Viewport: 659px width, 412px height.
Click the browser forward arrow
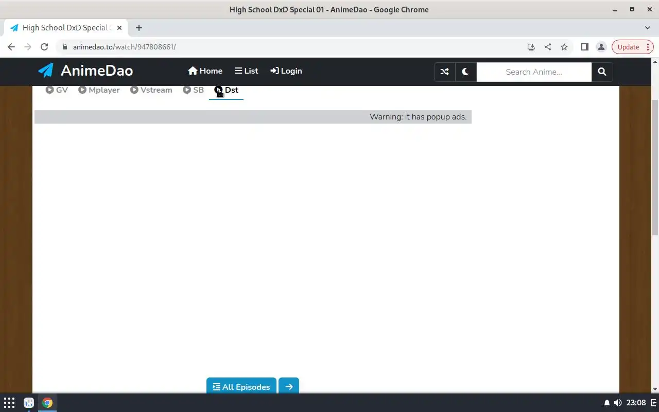click(28, 47)
